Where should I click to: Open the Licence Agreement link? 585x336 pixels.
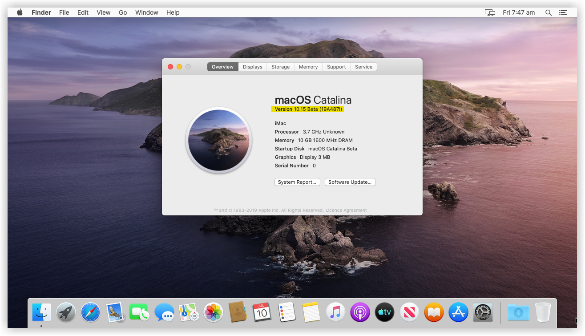click(x=346, y=210)
